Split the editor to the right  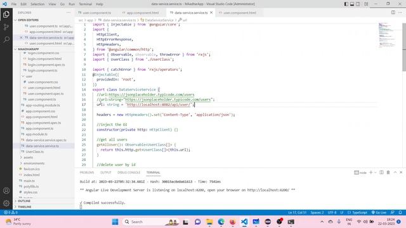[393, 13]
